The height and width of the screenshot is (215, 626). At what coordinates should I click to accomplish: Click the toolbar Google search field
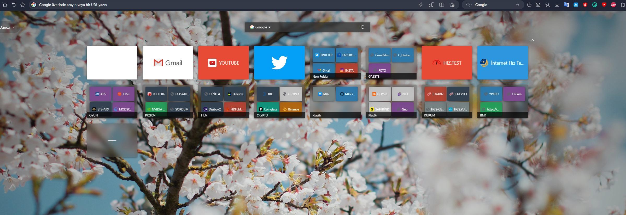click(x=494, y=5)
